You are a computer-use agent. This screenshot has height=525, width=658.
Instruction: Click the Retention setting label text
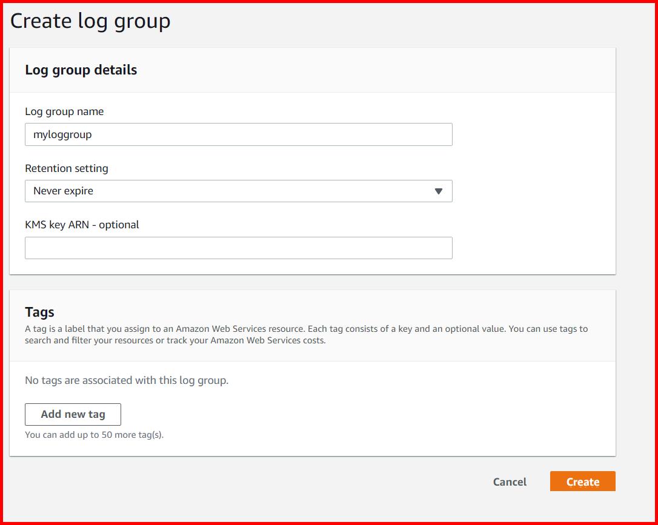coord(67,168)
